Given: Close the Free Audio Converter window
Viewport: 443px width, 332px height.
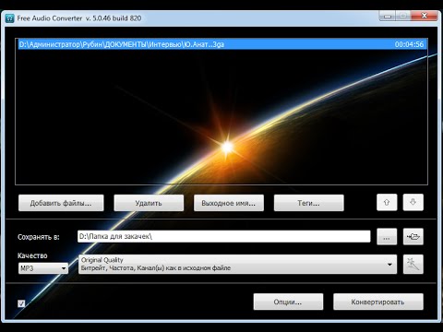Looking at the screenshot, I should point(425,16).
